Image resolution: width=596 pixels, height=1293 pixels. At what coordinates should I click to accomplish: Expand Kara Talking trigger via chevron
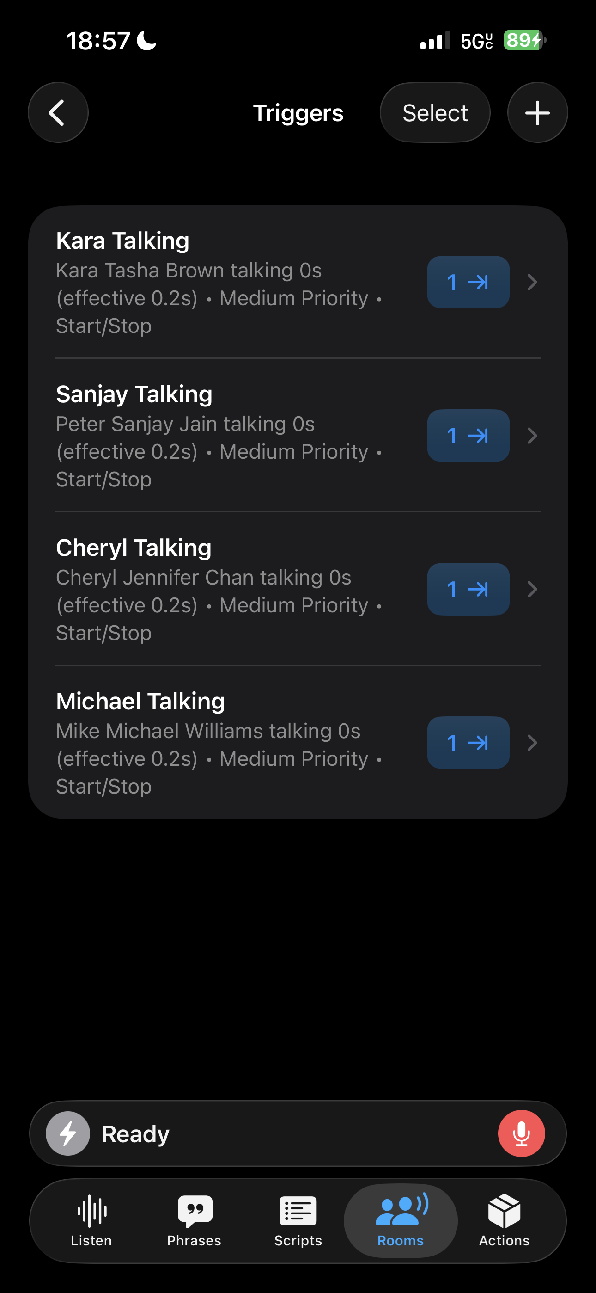[532, 282]
